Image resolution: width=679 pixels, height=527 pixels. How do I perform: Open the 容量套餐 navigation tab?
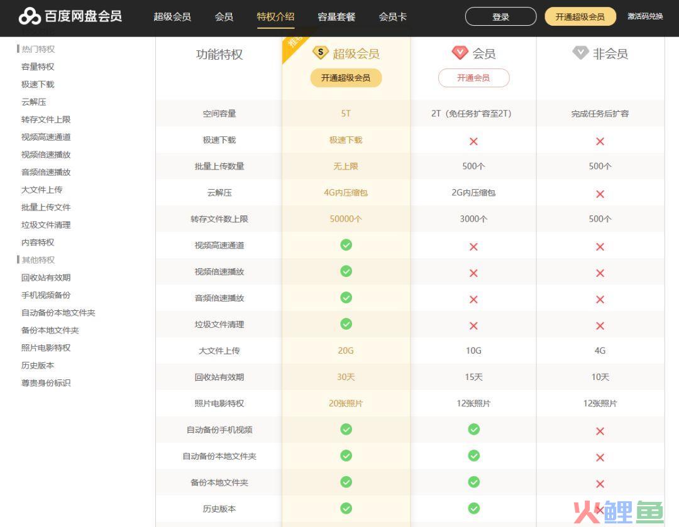[336, 17]
